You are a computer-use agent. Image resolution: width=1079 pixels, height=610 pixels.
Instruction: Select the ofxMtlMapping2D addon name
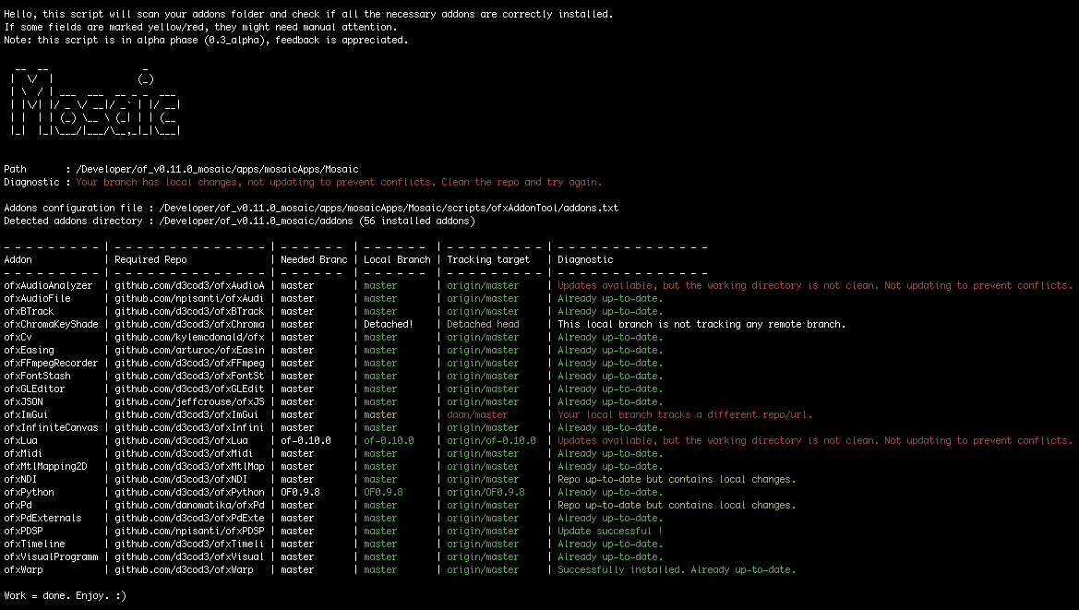45,466
